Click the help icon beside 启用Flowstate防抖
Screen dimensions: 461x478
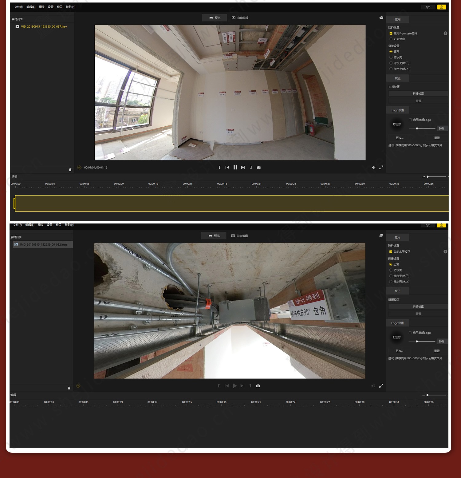[445, 33]
